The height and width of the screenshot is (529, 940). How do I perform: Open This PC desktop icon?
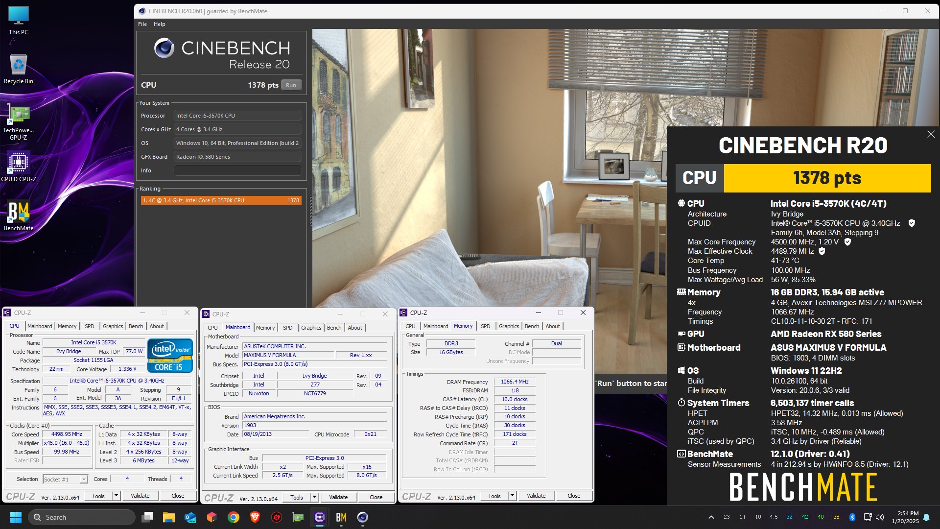[x=19, y=21]
